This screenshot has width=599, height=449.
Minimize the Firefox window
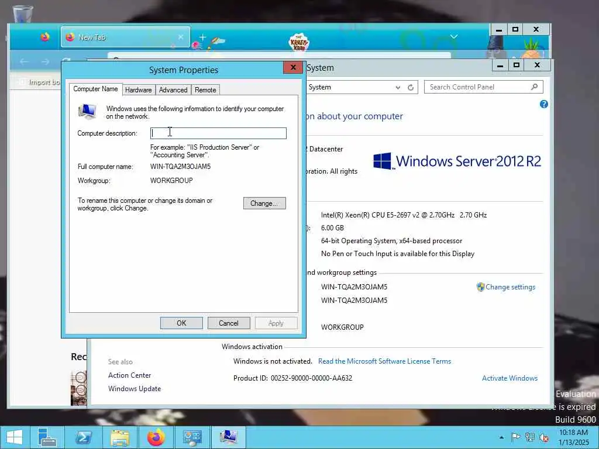(498, 29)
